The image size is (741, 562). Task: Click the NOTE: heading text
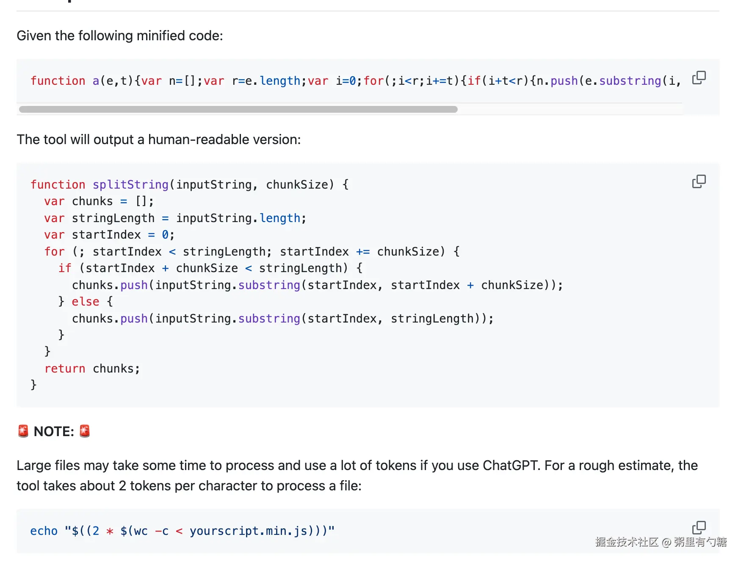pyautogui.click(x=54, y=431)
